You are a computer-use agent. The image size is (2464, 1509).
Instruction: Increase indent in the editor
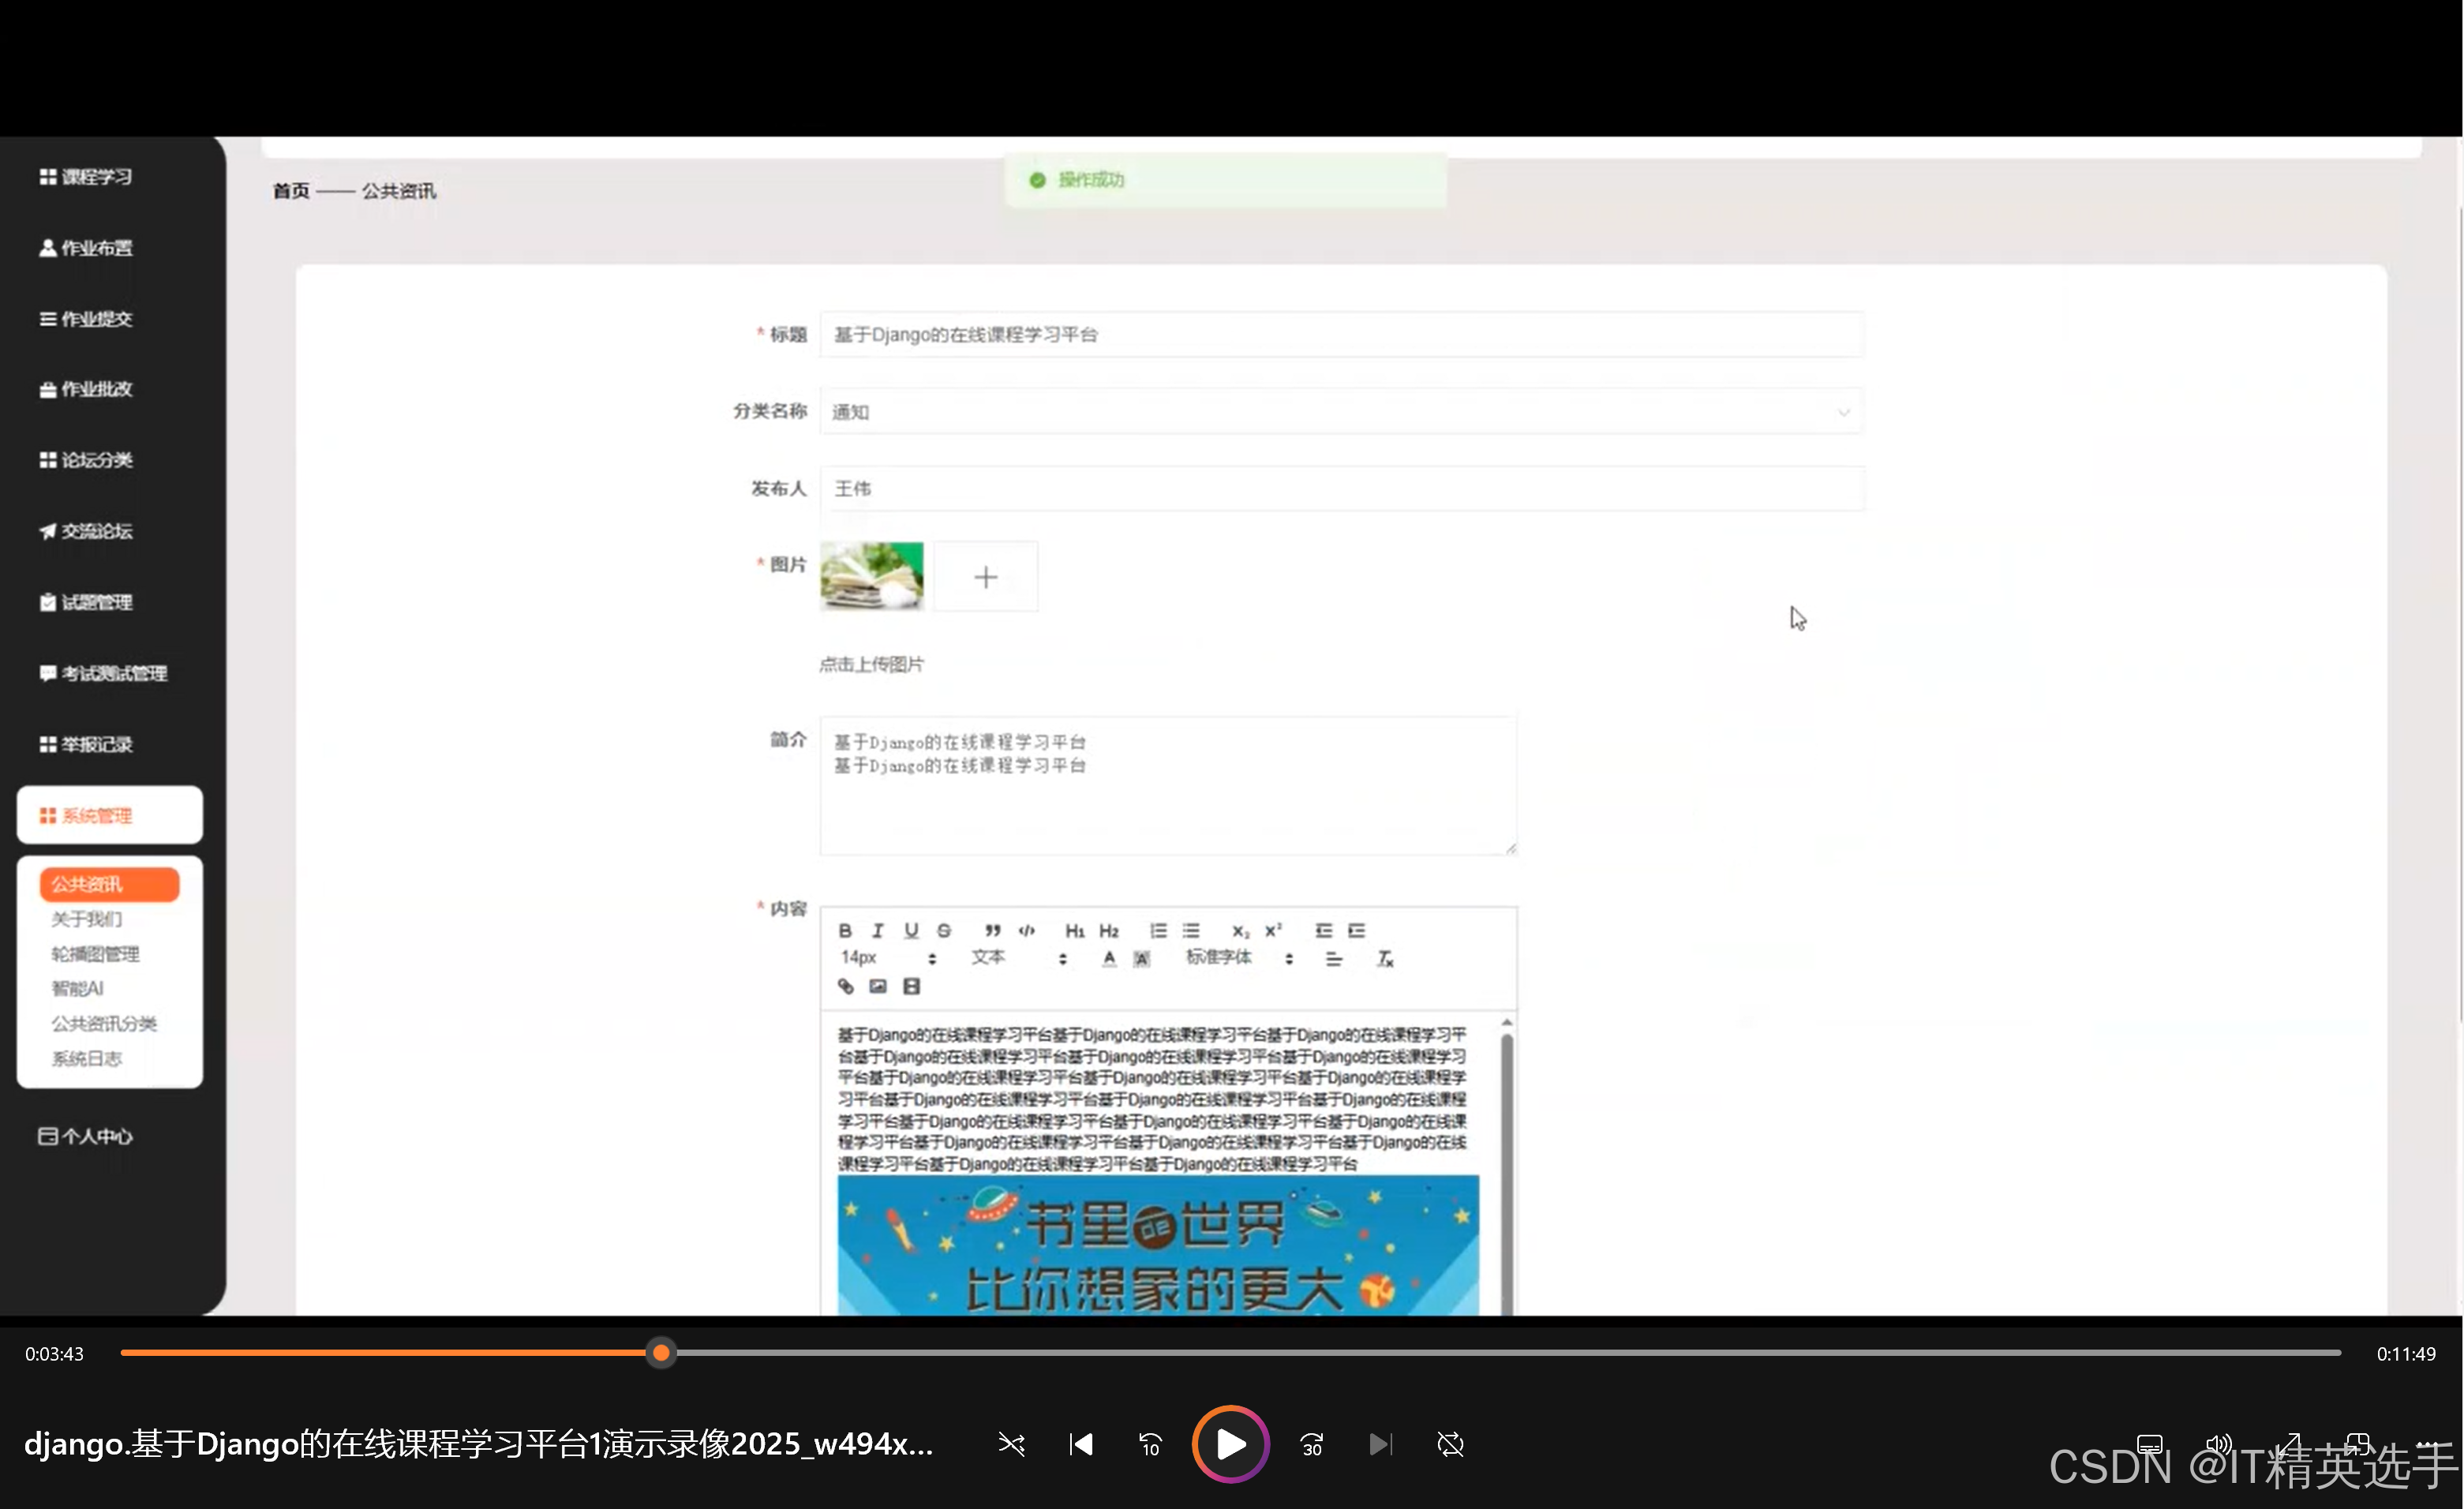click(1356, 930)
